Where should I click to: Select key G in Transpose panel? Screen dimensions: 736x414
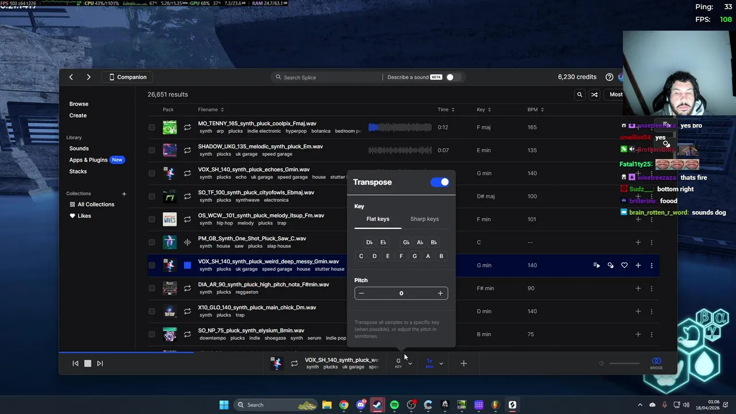coord(415,256)
